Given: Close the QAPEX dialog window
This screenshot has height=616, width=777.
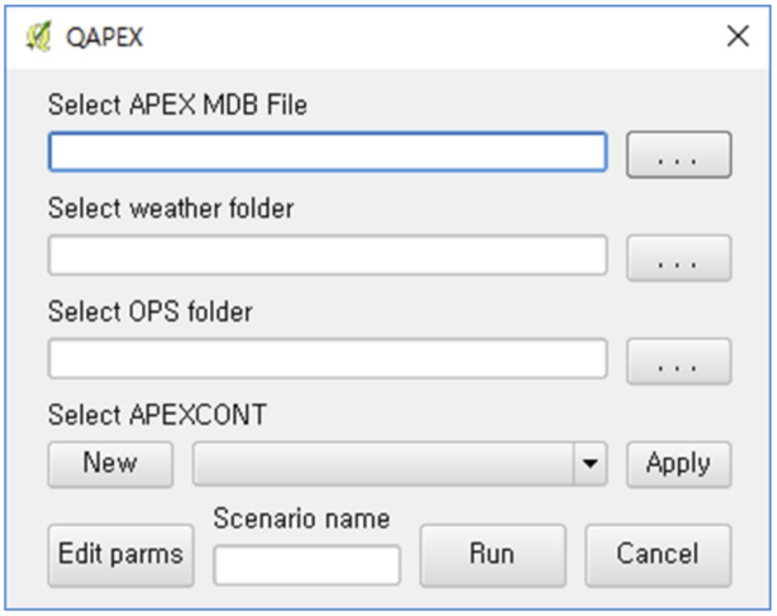Looking at the screenshot, I should 738,36.
